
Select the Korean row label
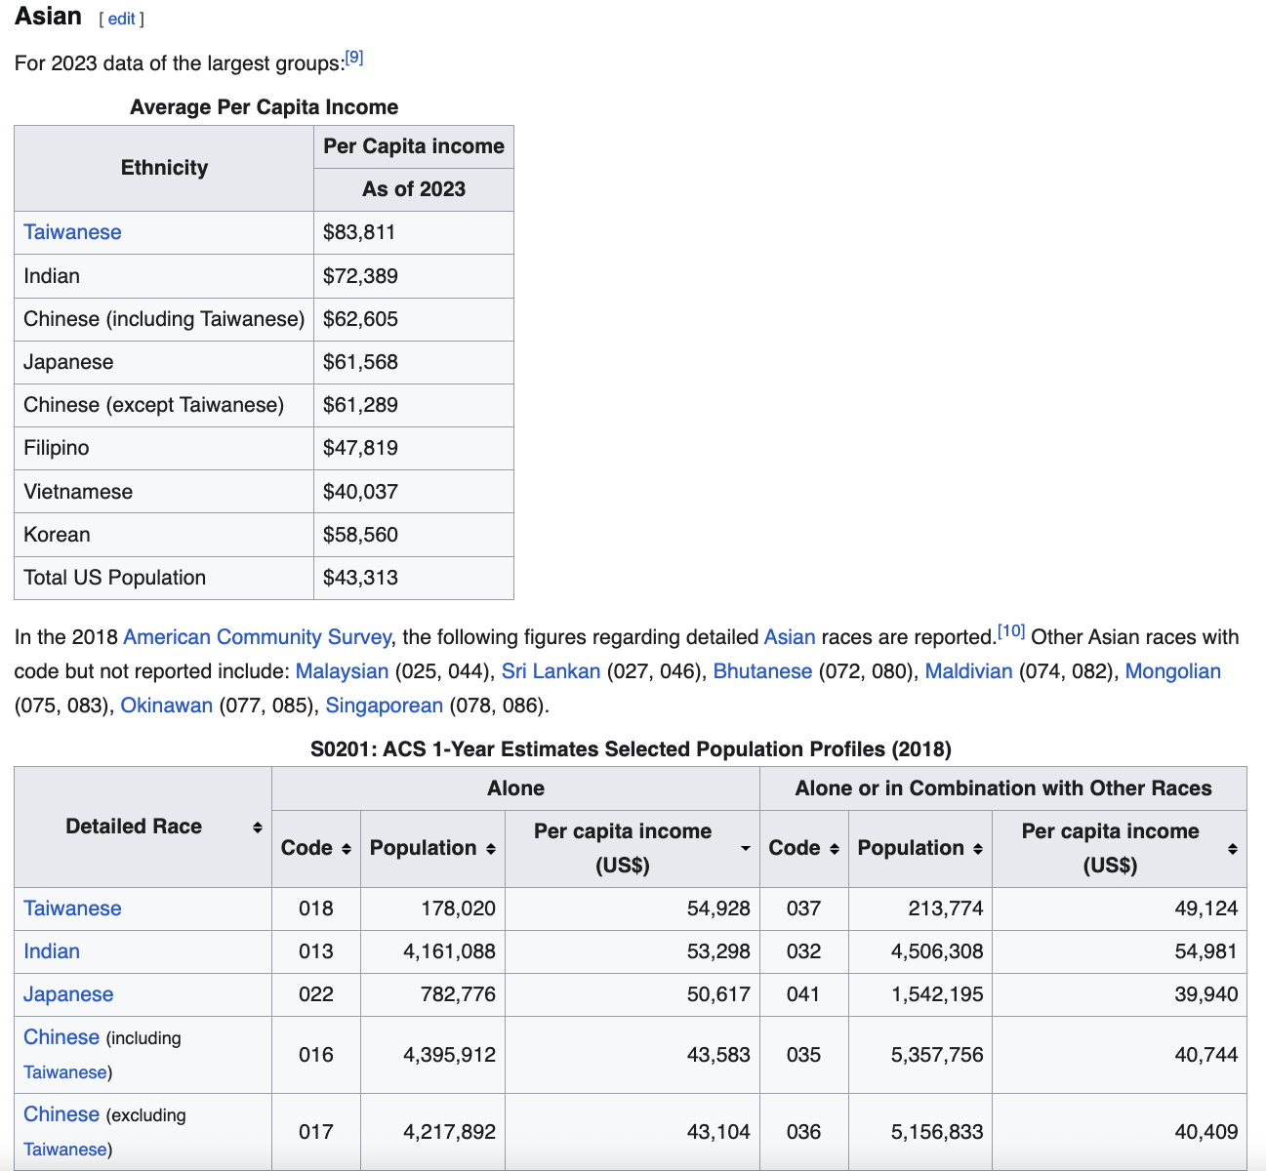[x=57, y=535]
